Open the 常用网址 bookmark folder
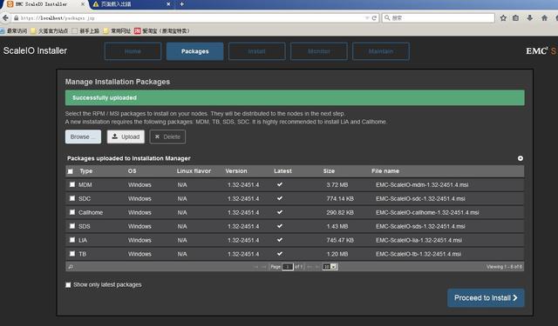 tap(117, 31)
